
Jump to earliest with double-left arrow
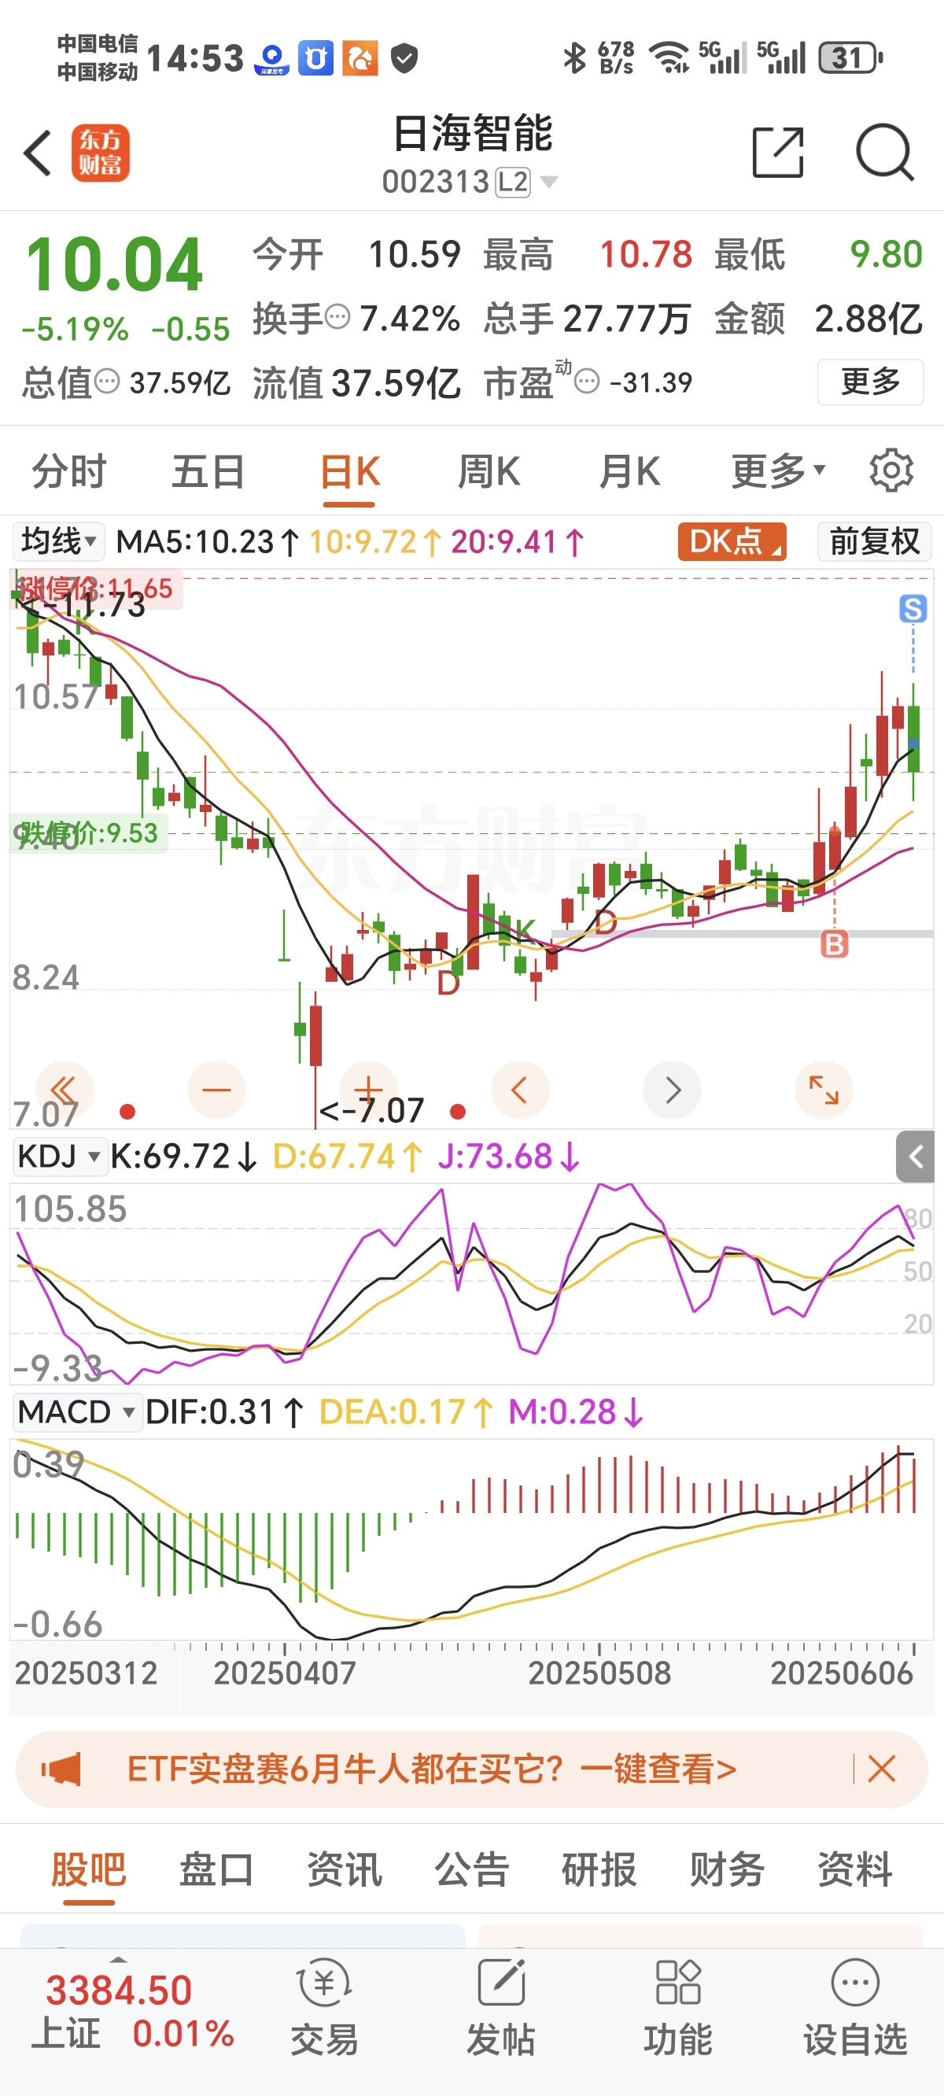(65, 1090)
